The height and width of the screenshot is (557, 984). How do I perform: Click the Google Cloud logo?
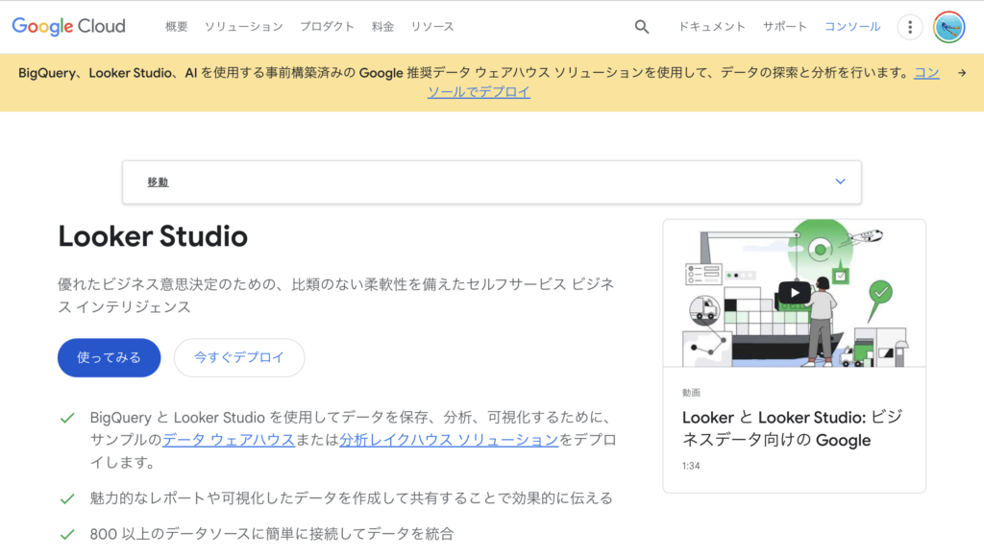click(x=68, y=26)
